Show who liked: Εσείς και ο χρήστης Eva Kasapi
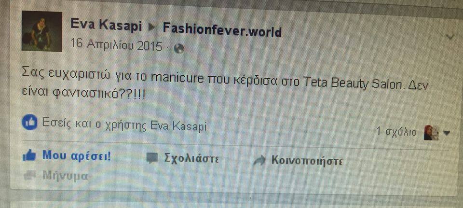The image size is (463, 208). click(x=124, y=125)
